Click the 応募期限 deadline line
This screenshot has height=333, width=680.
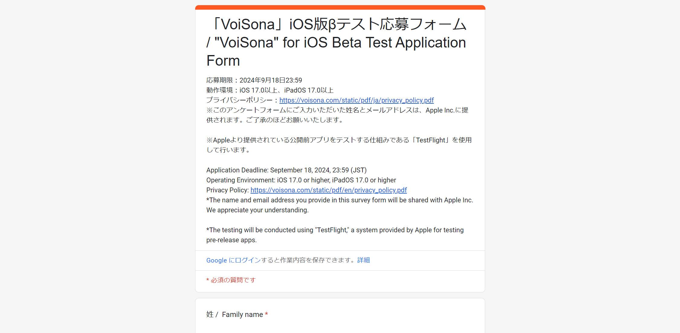pyautogui.click(x=254, y=80)
